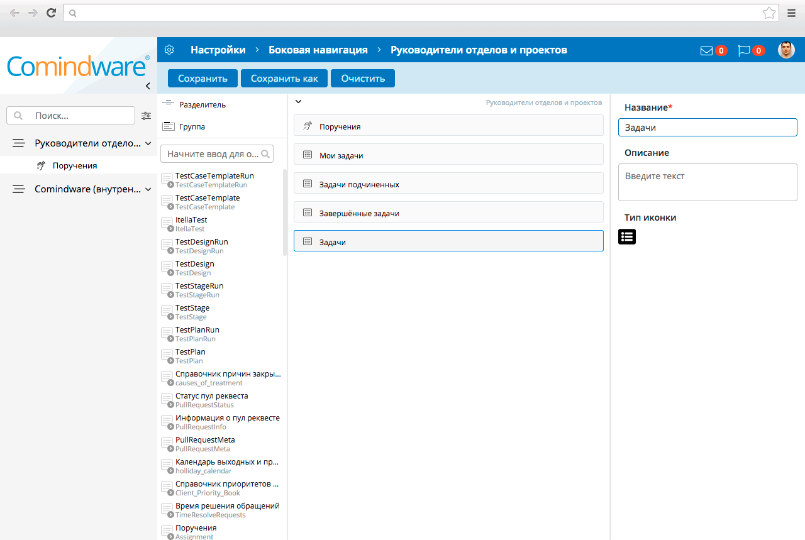The image size is (805, 540).
Task: Click the settings gear icon in the breadcrumb bar
Action: pos(169,49)
